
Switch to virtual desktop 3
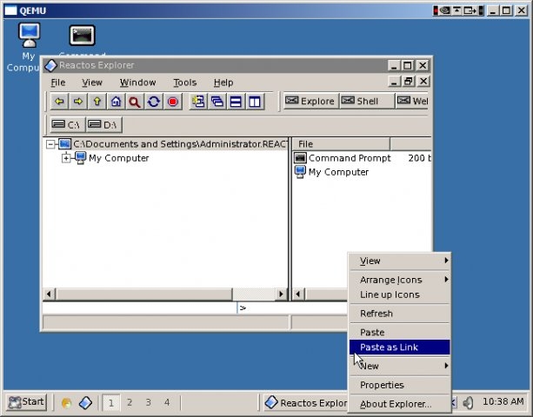tap(148, 403)
